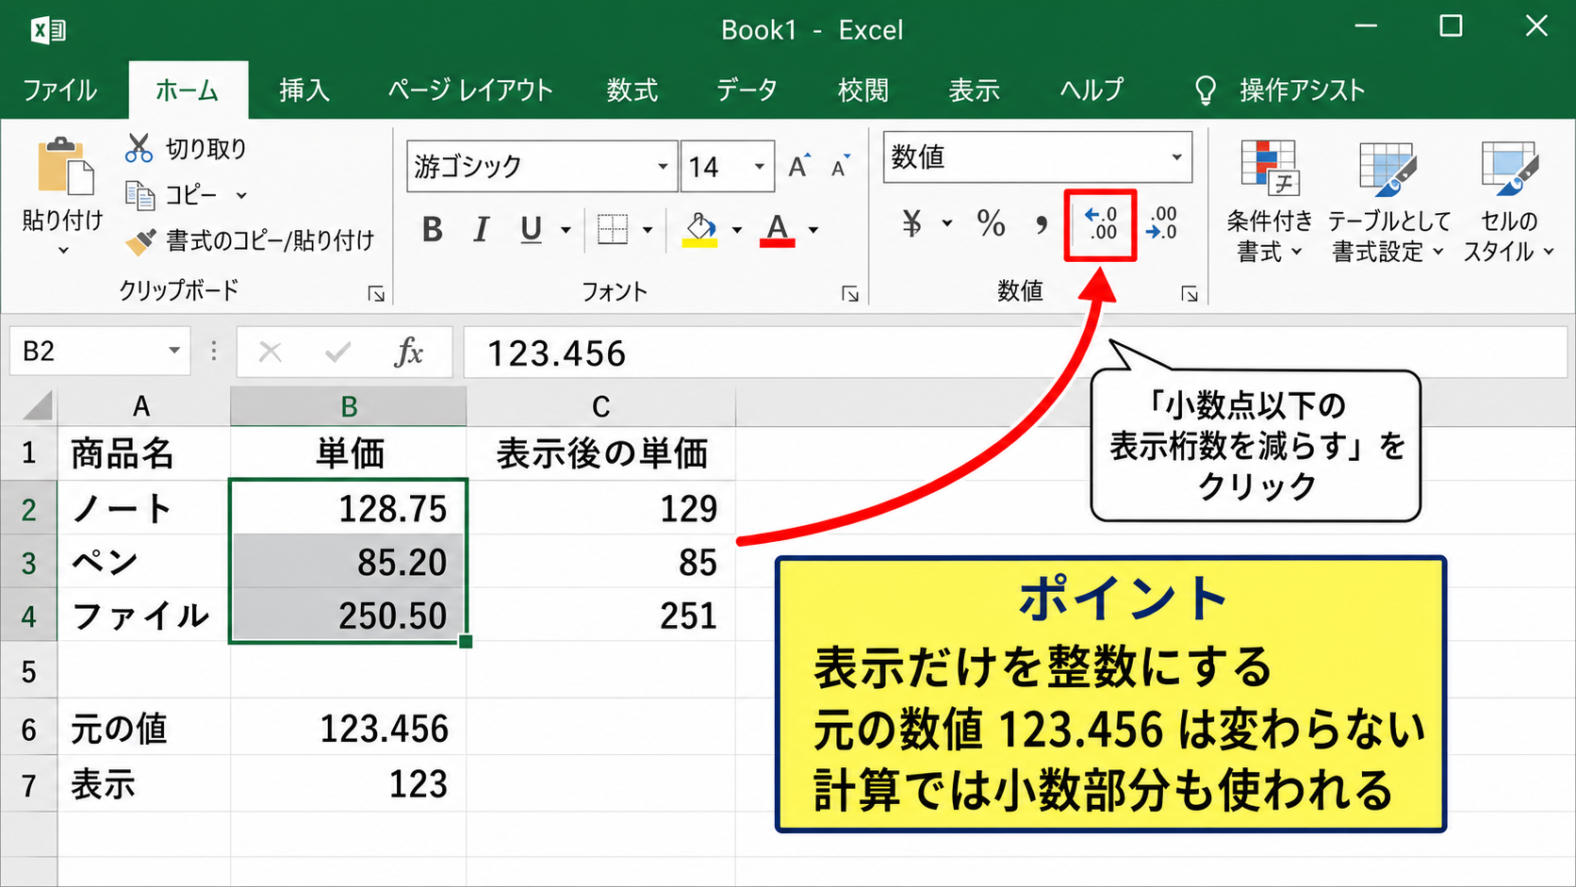Click the formula bar Cancel X icon
The image size is (1576, 887).
(x=271, y=353)
